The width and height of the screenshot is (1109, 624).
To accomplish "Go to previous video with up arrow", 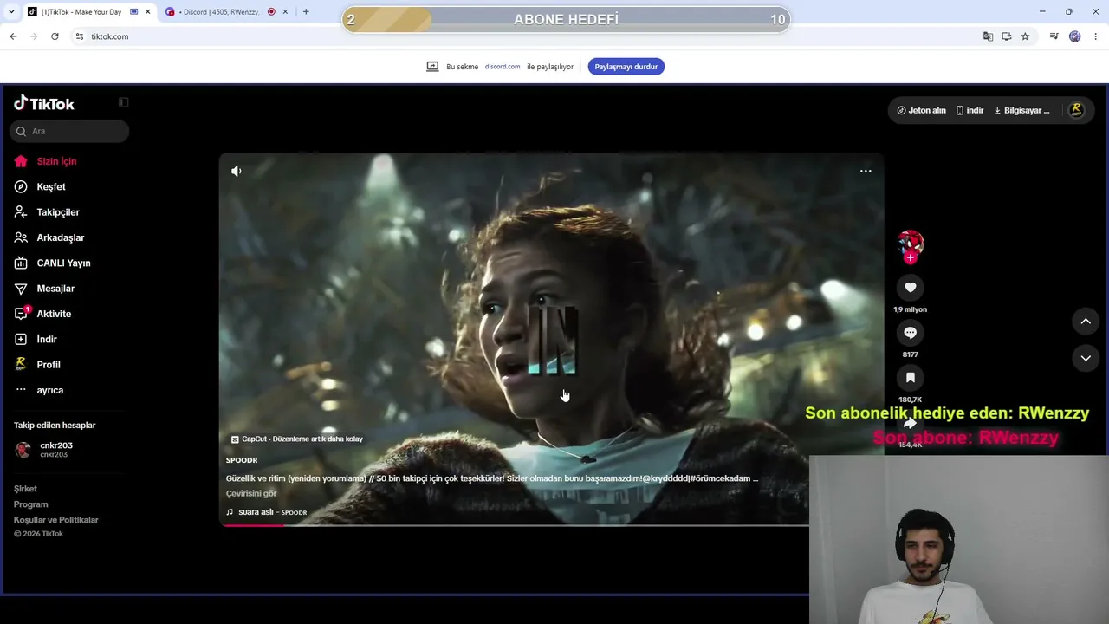I will [x=1086, y=322].
